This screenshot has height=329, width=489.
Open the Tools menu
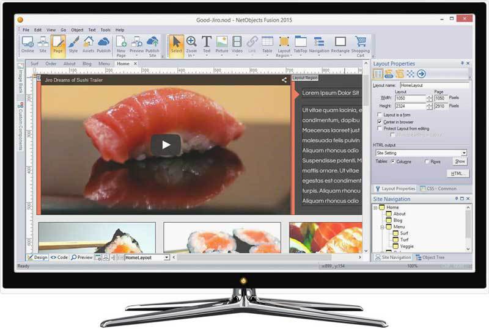[x=105, y=30]
